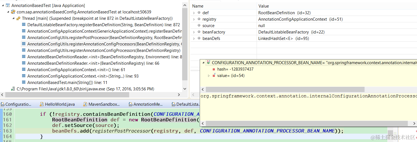Click the hash field icon in popup

(214, 69)
